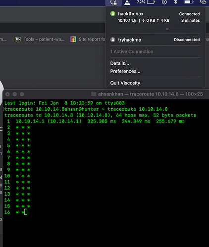Click traceroute hop row 15

17,206
